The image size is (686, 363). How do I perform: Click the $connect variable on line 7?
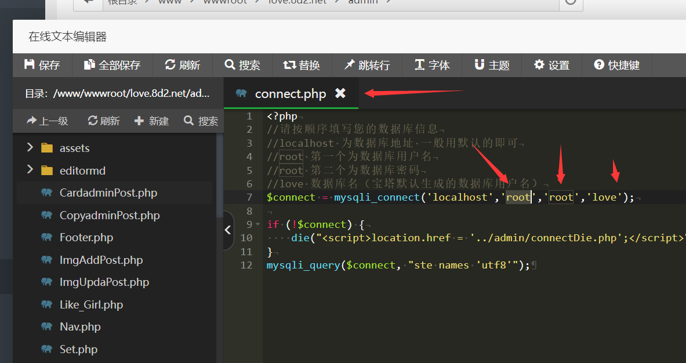pos(291,197)
